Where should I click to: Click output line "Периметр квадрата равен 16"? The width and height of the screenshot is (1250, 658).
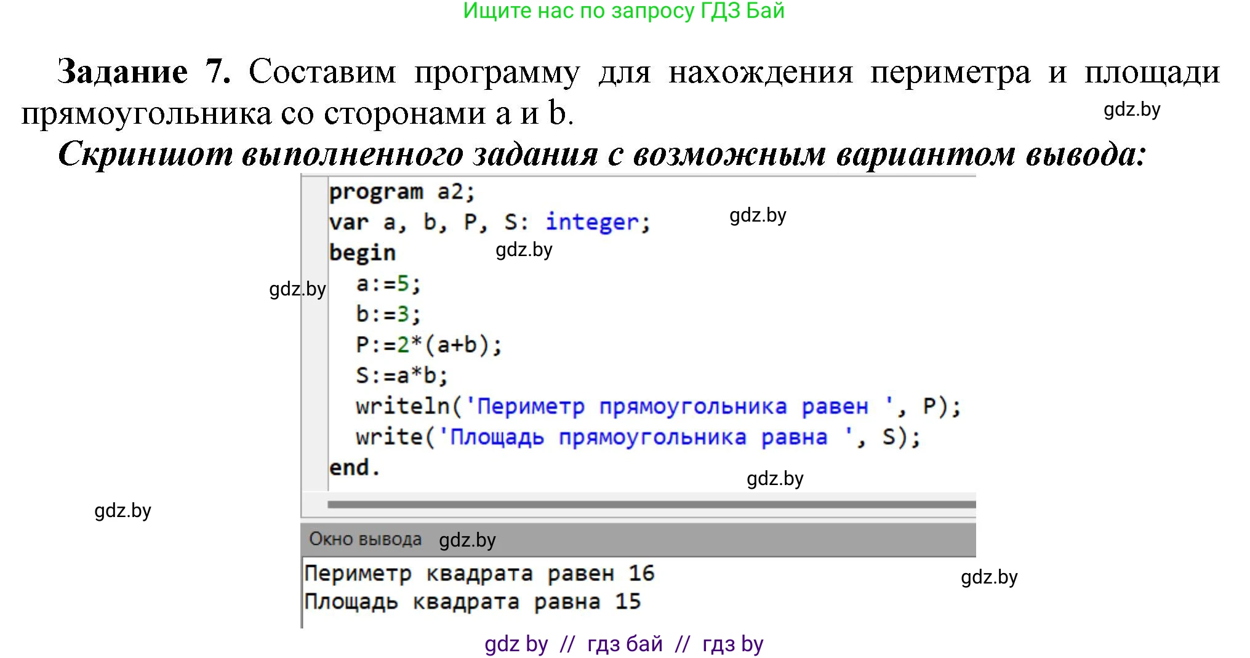pos(479,574)
